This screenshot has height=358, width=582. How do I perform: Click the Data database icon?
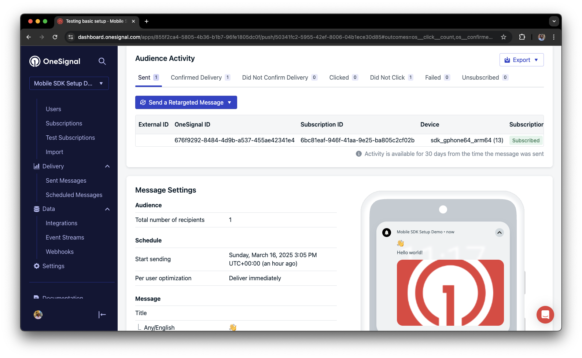pos(37,209)
